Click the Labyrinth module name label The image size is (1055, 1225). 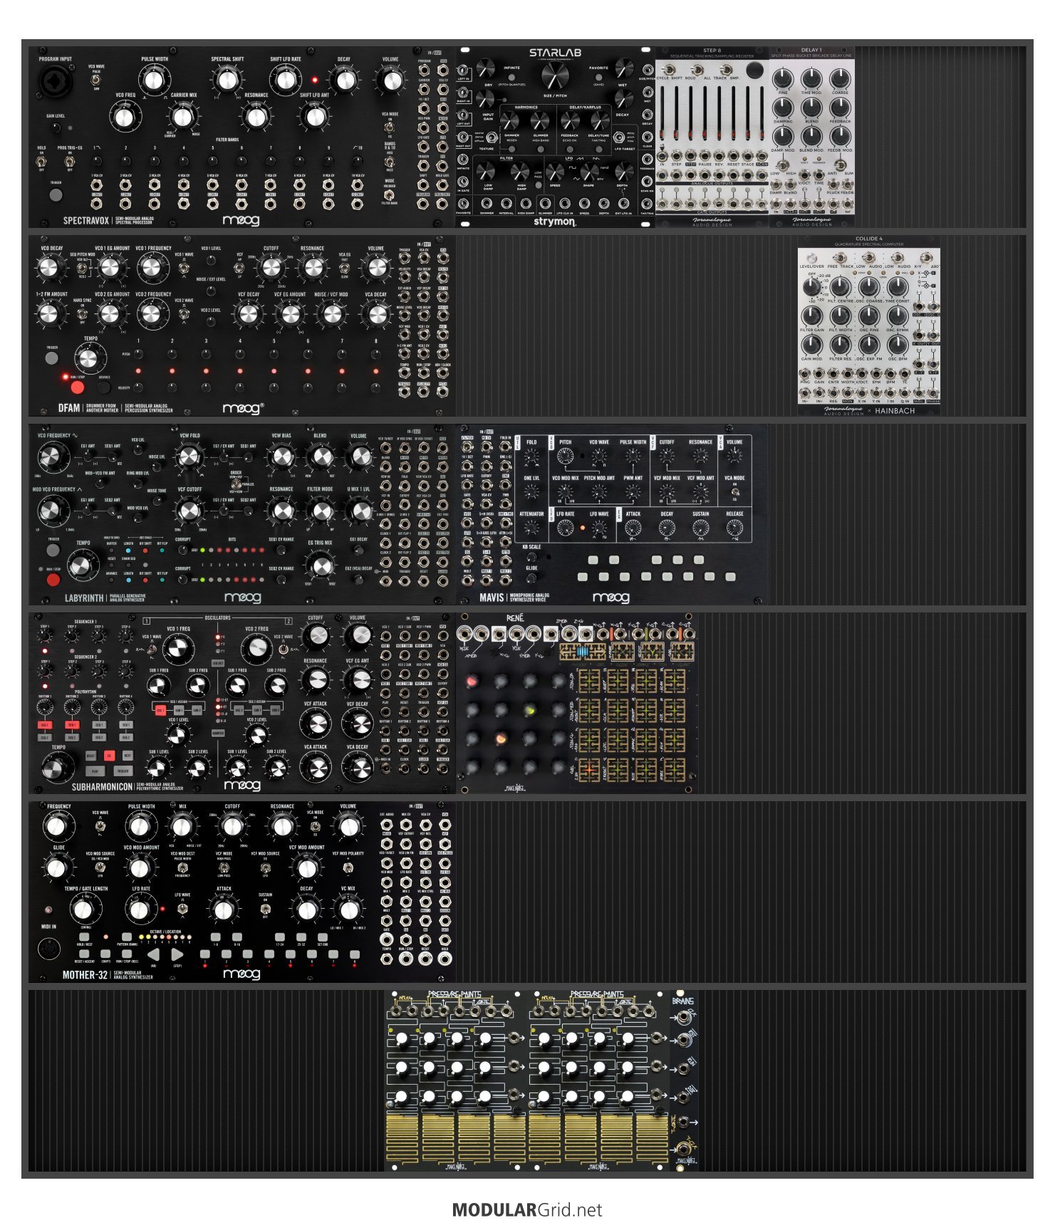84,598
